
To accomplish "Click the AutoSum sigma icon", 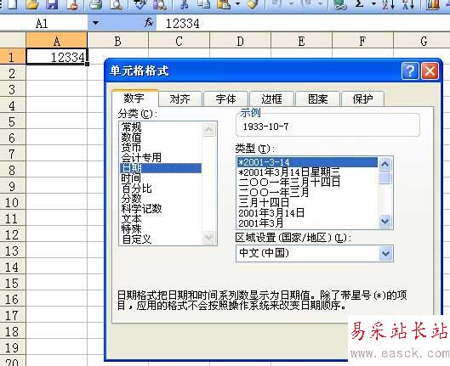I will point(360,4).
